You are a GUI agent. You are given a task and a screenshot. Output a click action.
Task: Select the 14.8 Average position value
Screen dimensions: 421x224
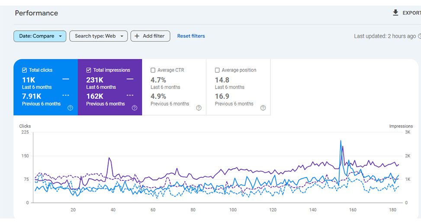tap(222, 80)
